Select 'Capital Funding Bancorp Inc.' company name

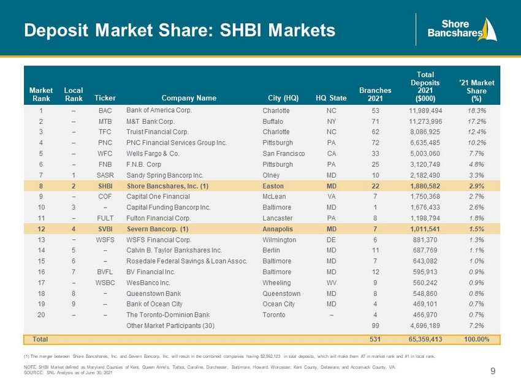click(x=169, y=207)
